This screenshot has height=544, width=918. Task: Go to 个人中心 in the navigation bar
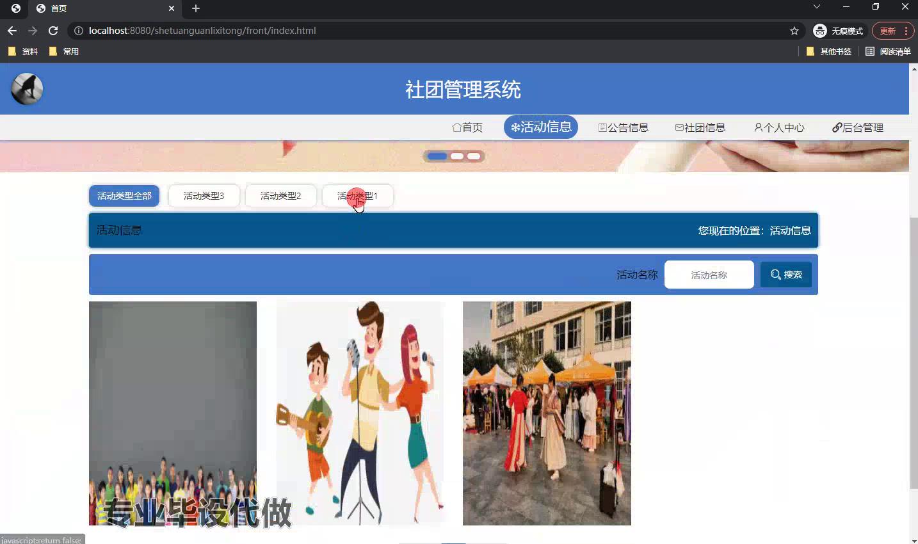(x=779, y=127)
